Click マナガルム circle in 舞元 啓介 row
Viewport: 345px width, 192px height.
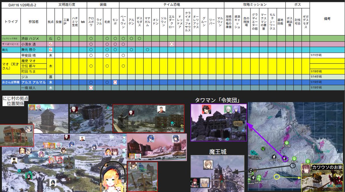tap(147, 50)
